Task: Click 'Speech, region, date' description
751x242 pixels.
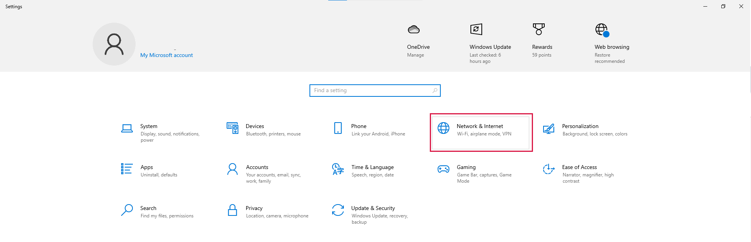Action: coord(372,175)
